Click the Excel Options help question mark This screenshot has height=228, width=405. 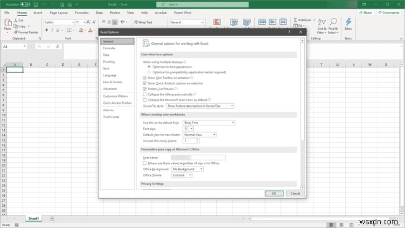(x=289, y=32)
